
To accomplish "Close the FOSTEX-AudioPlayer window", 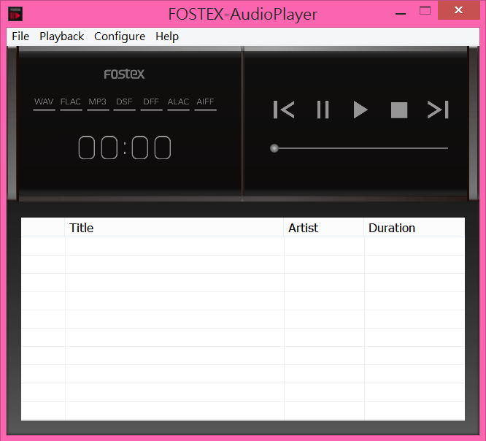I will (458, 10).
